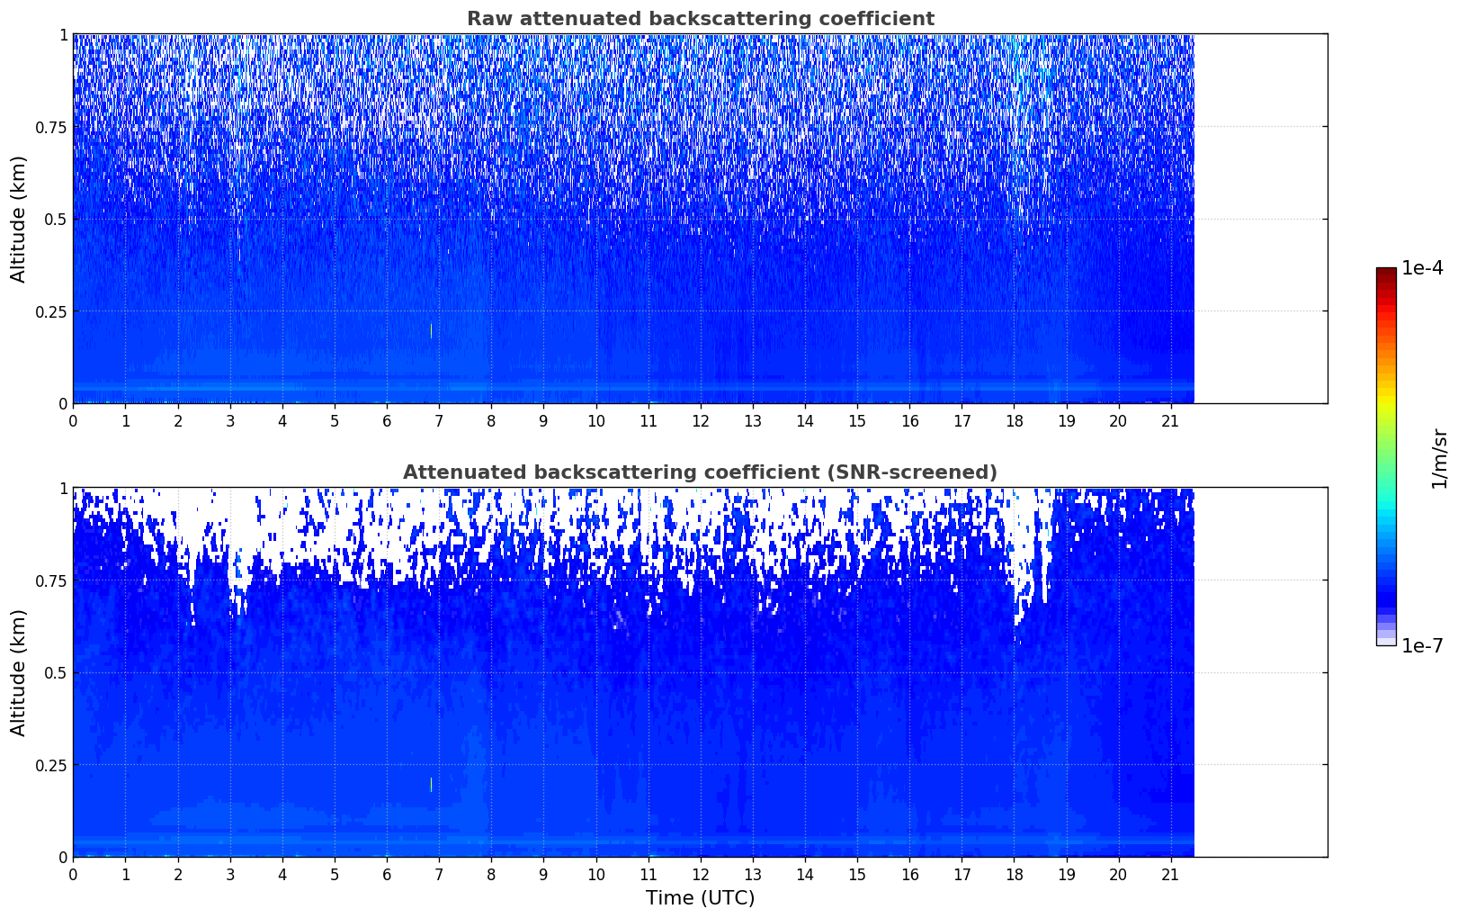The image size is (1458, 918).
Task: Click the "13" time tick under the SNR-screened plot
Action: pyautogui.click(x=753, y=874)
